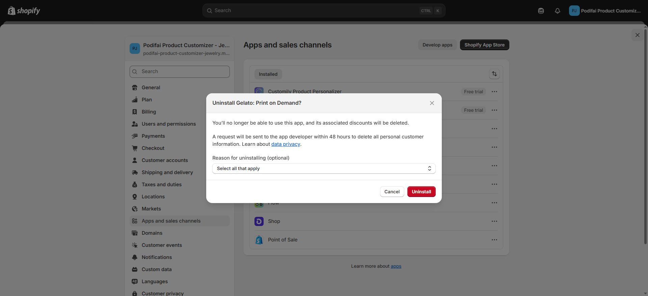This screenshot has height=296, width=648.
Task: Click the Shopify App Store button
Action: 485,45
